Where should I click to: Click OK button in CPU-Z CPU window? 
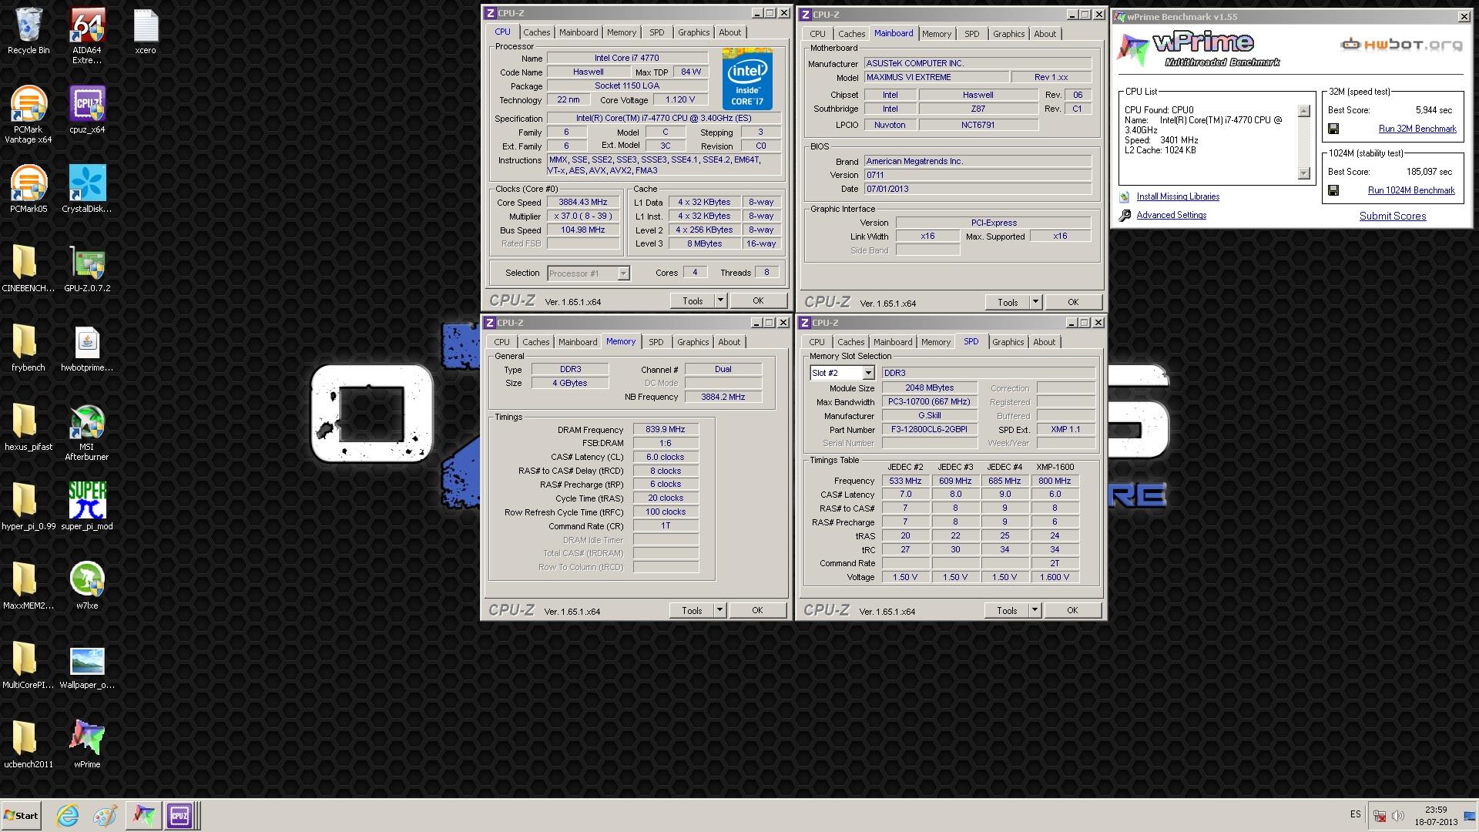(758, 300)
